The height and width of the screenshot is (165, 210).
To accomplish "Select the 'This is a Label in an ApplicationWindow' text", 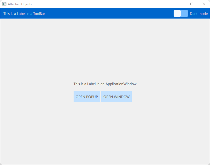I will click(x=105, y=84).
